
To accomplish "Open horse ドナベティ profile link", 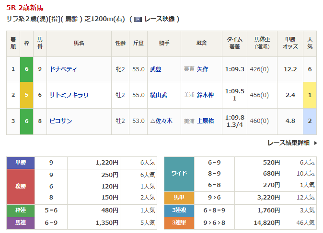I will pos(63,69).
